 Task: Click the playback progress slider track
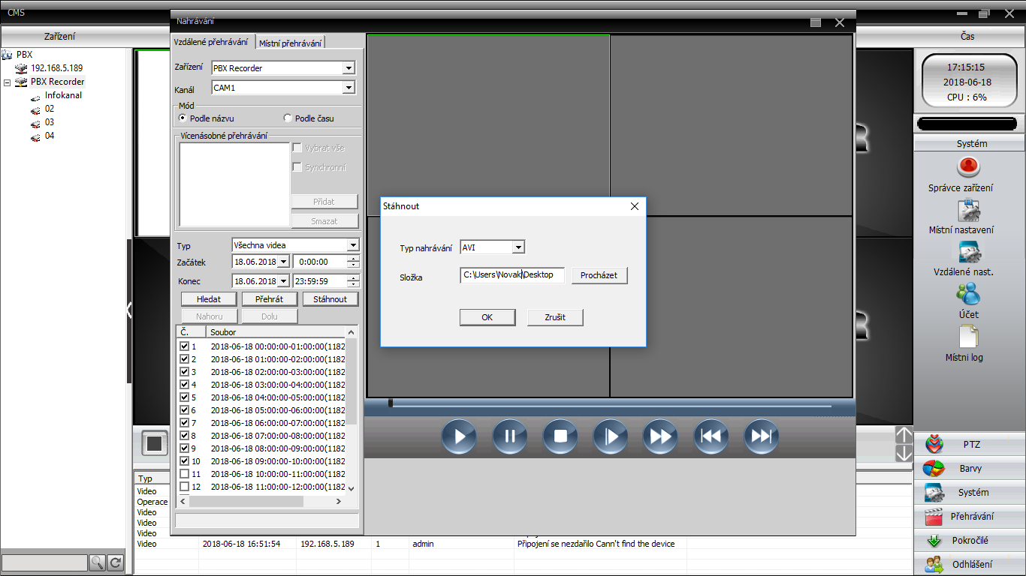tap(608, 404)
